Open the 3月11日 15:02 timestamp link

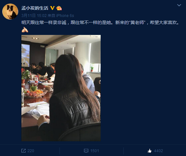click(34, 16)
